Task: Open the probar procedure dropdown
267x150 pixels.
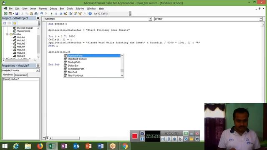Action: [261, 19]
